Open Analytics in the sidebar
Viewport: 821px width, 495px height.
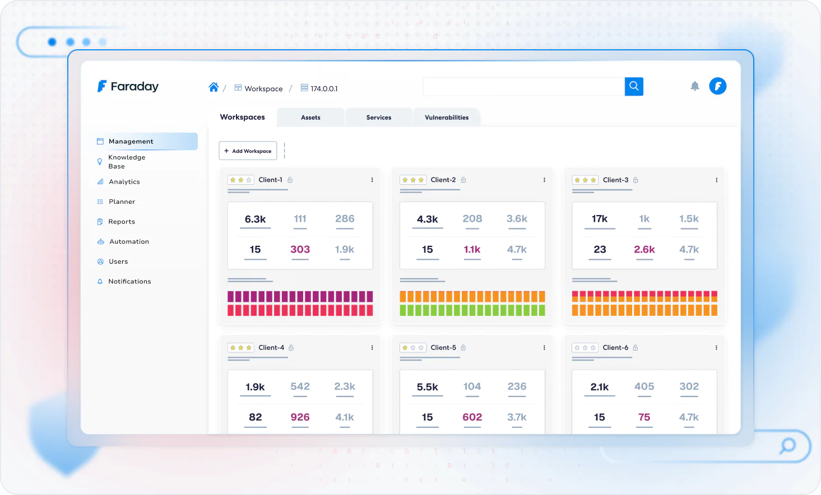click(124, 182)
